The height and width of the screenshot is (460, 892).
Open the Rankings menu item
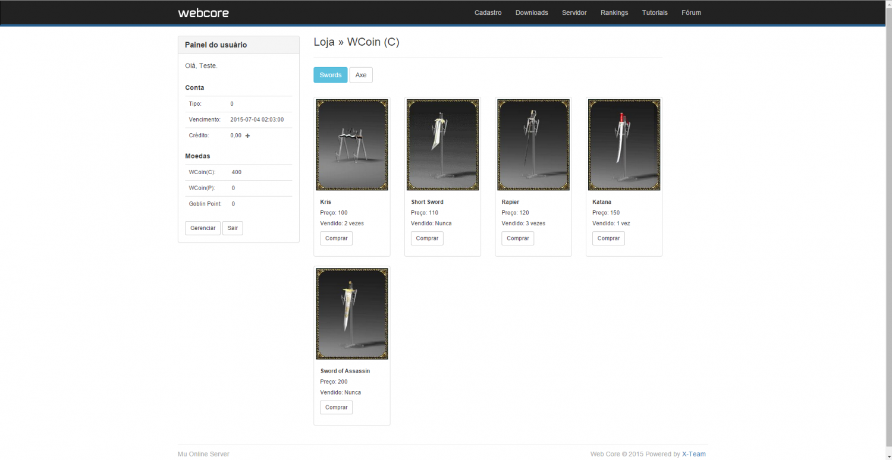(x=614, y=12)
